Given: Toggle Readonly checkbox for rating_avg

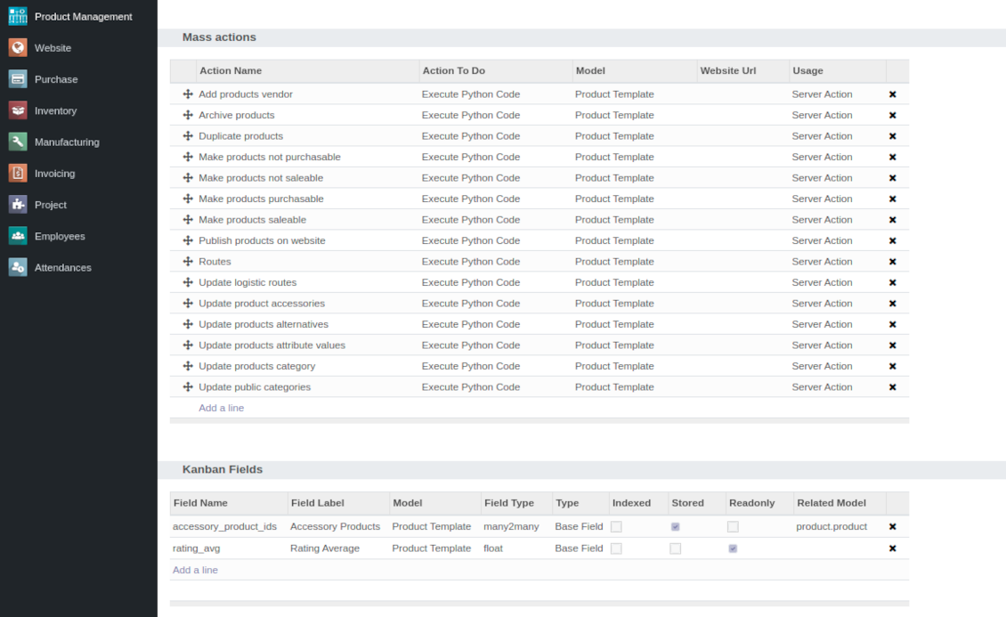Looking at the screenshot, I should (733, 548).
